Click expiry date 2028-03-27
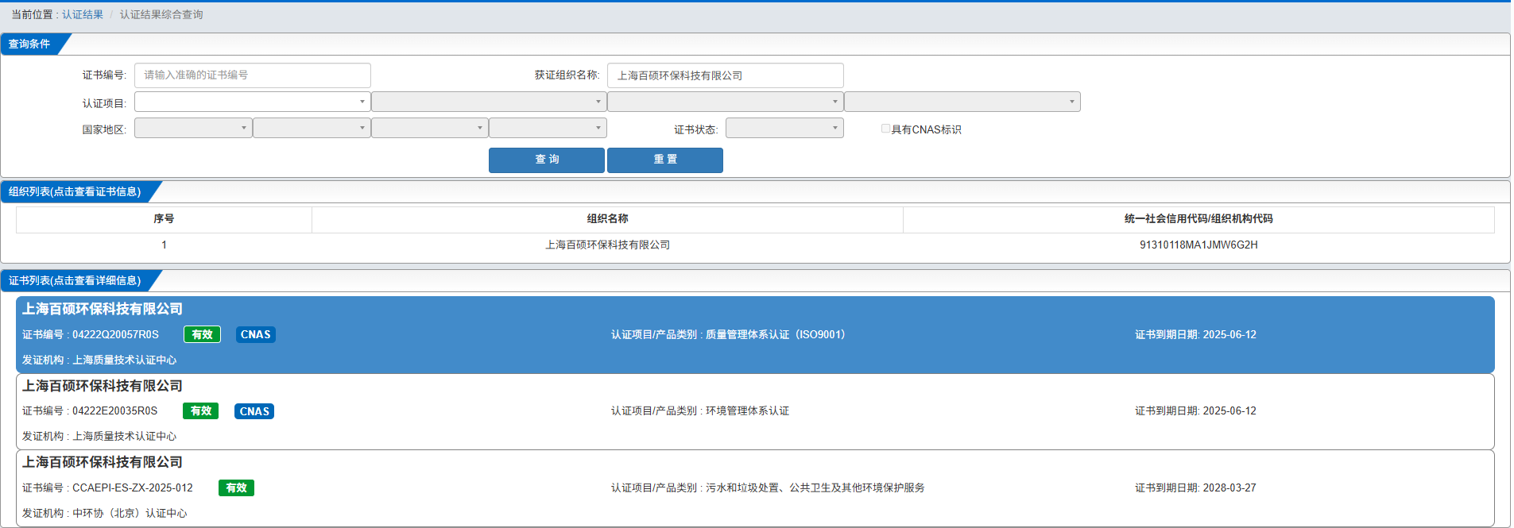The height and width of the screenshot is (528, 1514). pyautogui.click(x=1229, y=488)
